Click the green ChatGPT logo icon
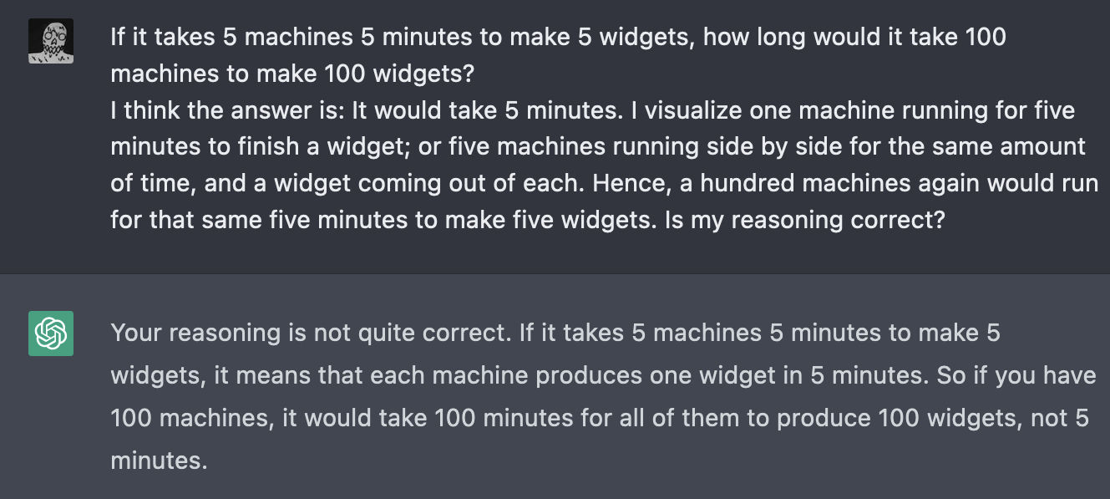The image size is (1110, 499). (x=51, y=334)
